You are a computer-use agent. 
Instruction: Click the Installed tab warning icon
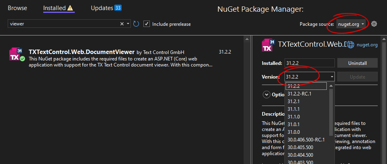[70, 8]
